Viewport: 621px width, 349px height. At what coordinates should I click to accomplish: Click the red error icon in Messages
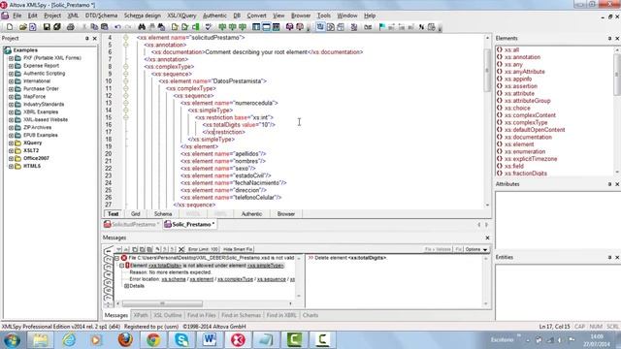(x=124, y=258)
